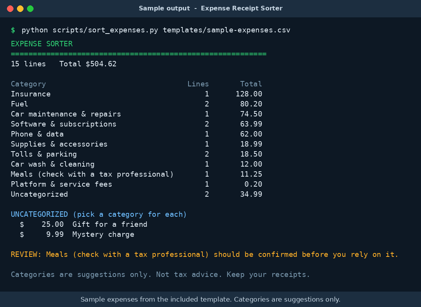Select 'Supplies & accessories' label
Image resolution: width=421 pixels, height=307 pixels.
coord(59,144)
